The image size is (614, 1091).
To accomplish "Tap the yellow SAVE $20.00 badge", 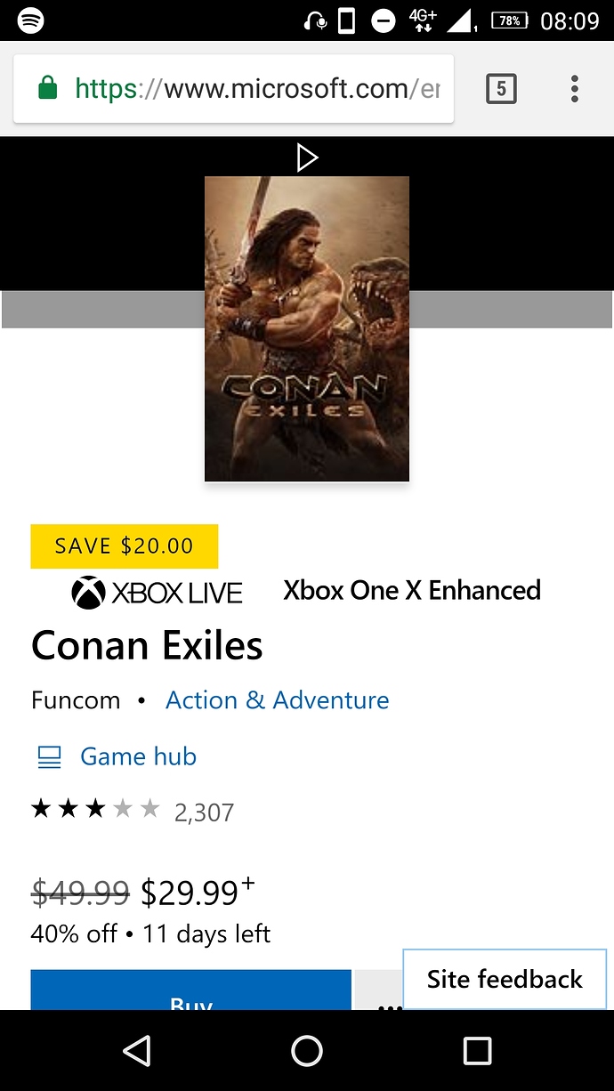I will pos(125,546).
